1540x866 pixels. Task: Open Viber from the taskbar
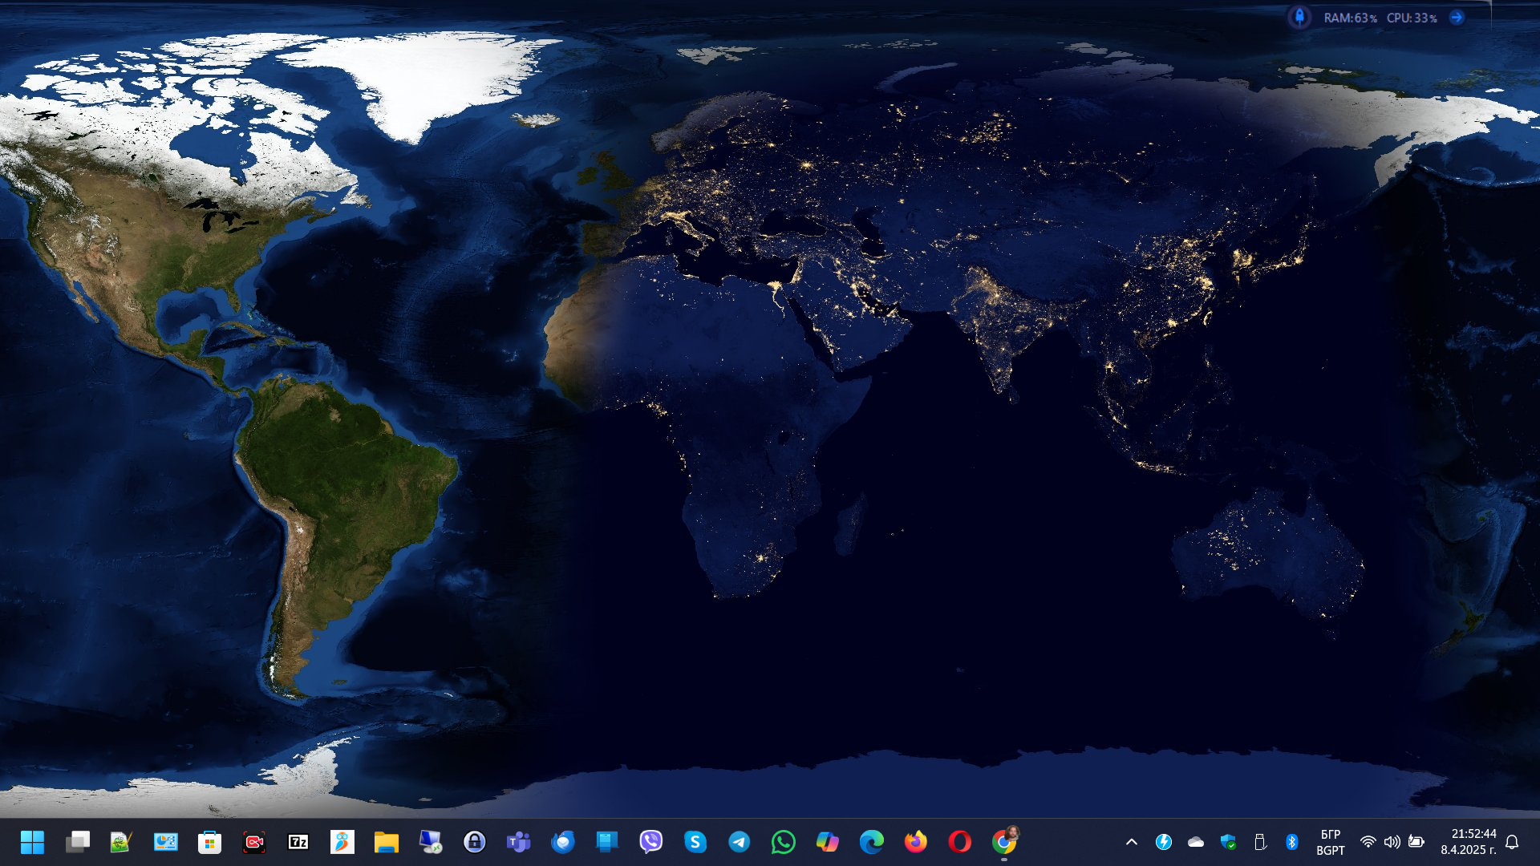650,842
